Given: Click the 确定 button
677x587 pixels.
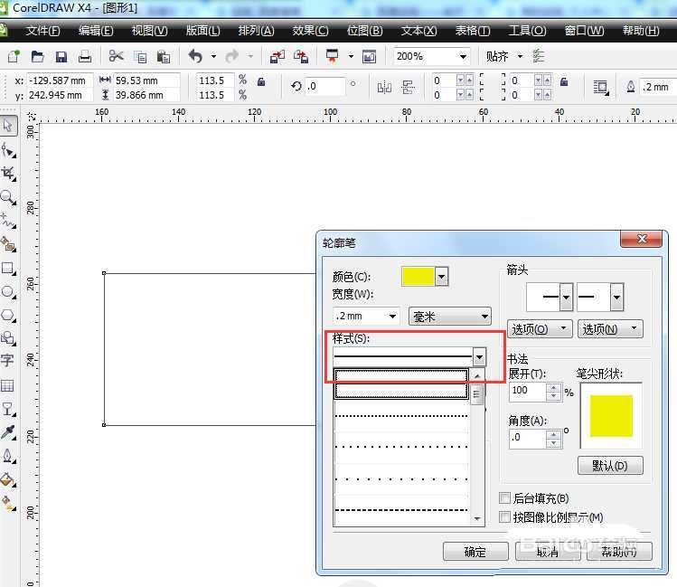Looking at the screenshot, I should coord(475,552).
